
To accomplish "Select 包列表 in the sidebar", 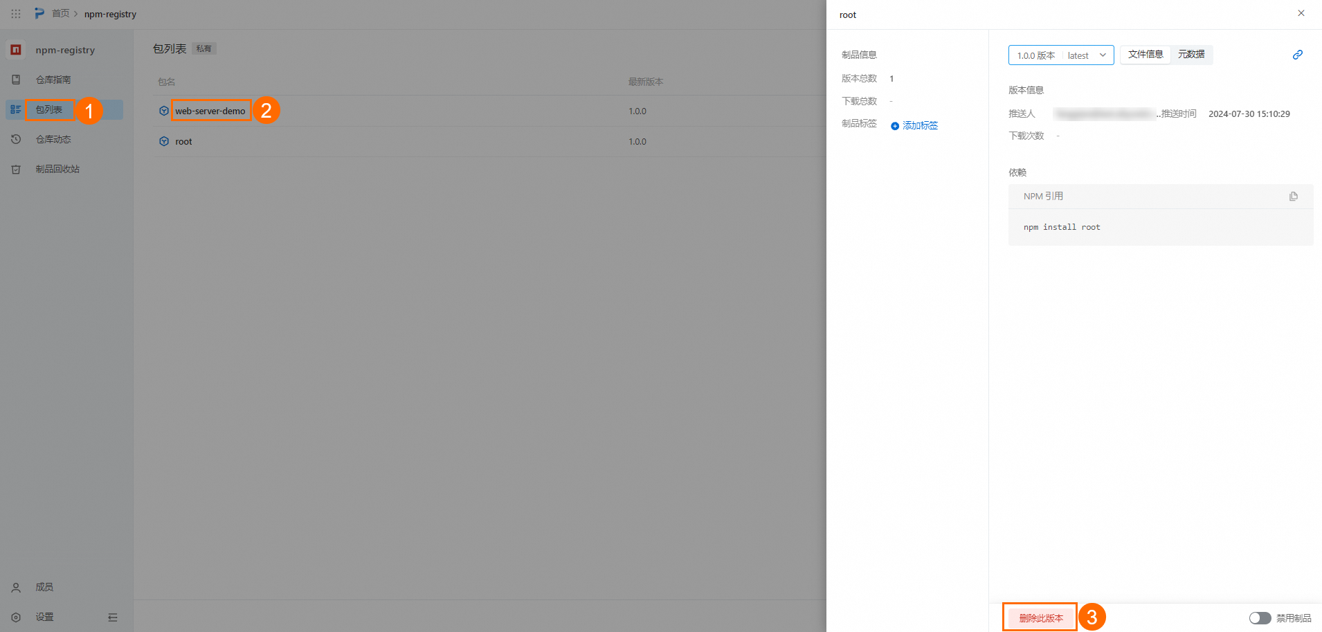I will click(x=64, y=109).
